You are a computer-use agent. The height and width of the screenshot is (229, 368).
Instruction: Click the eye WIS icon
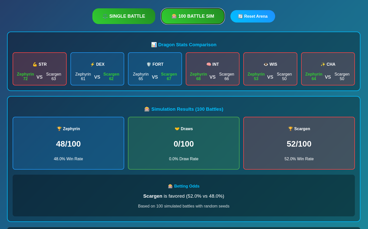(266, 64)
